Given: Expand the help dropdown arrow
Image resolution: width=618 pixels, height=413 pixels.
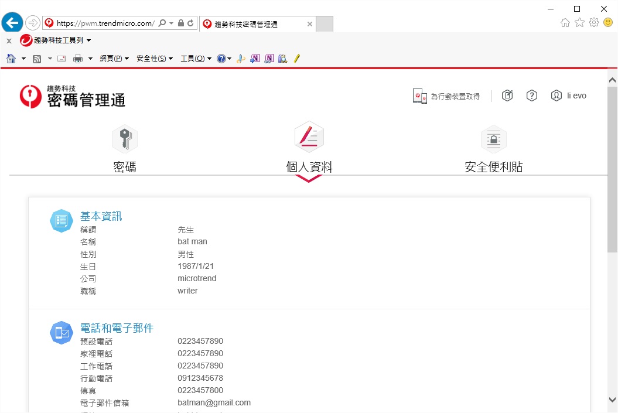Looking at the screenshot, I should click(x=229, y=59).
